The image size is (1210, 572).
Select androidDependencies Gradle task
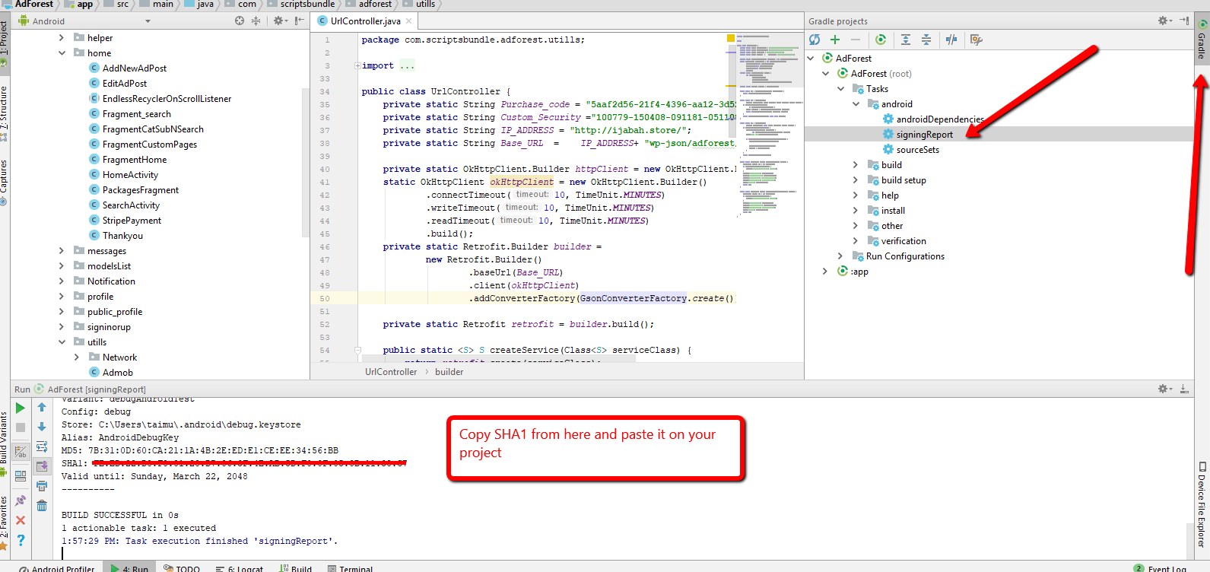click(933, 119)
